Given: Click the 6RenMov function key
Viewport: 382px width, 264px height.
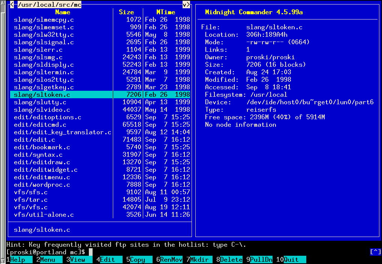Looking at the screenshot, I should tap(169, 259).
